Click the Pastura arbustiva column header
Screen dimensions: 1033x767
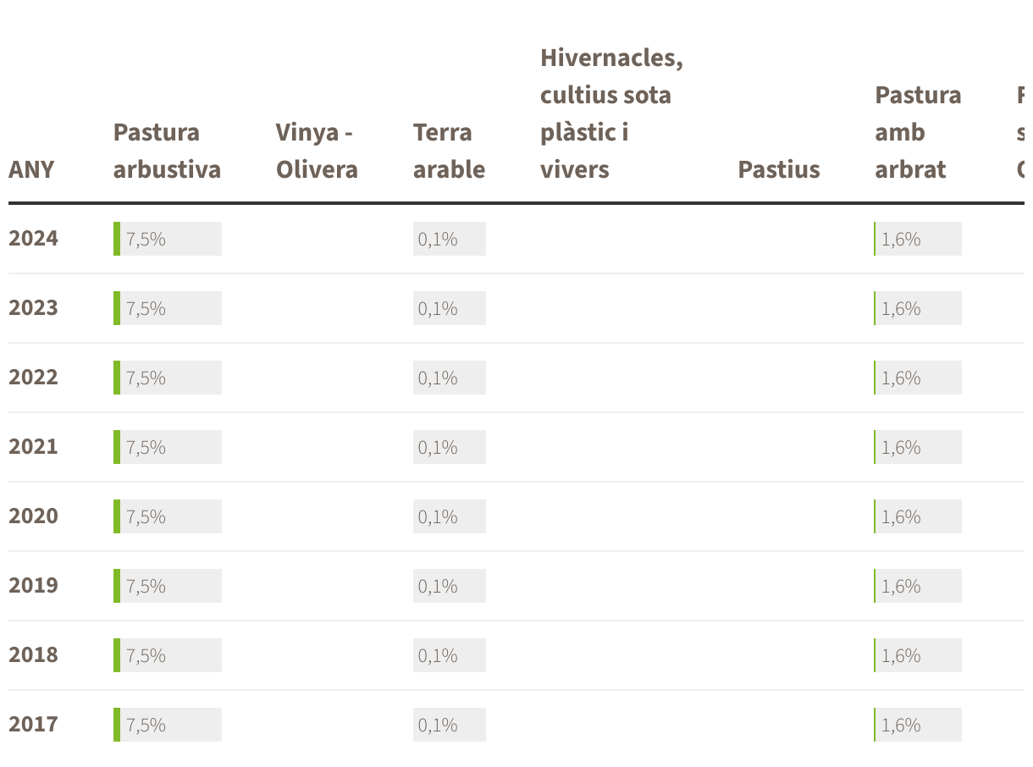[167, 151]
